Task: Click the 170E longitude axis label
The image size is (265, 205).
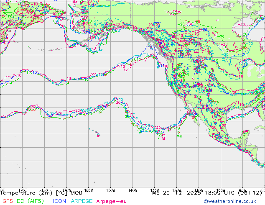Action: [x=23, y=190]
